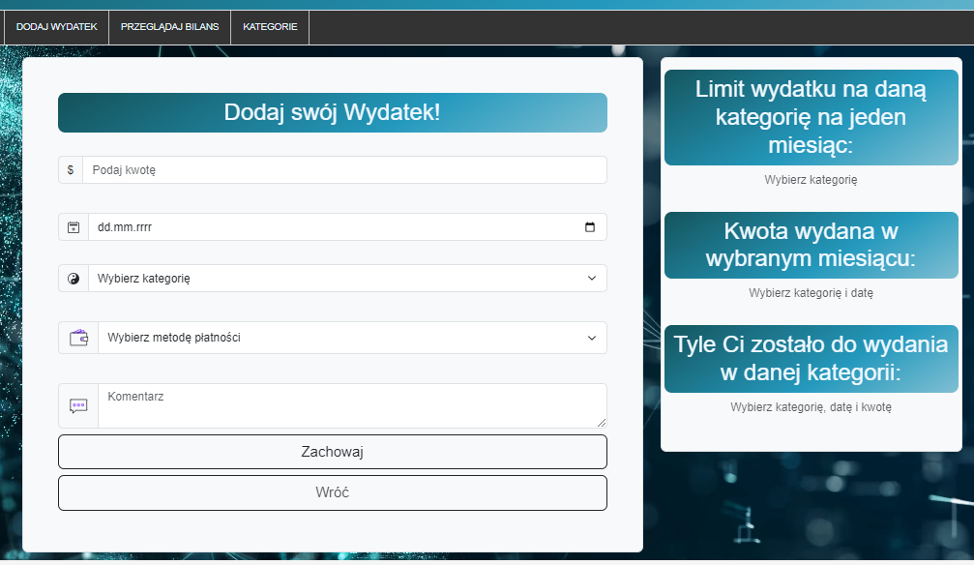Screen dimensions: 974x565
Task: Click the wallet icon beside payment method
Action: tap(78, 338)
